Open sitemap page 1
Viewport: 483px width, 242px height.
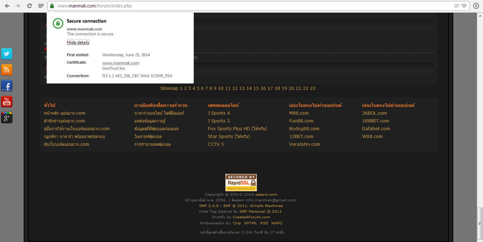[181, 88]
